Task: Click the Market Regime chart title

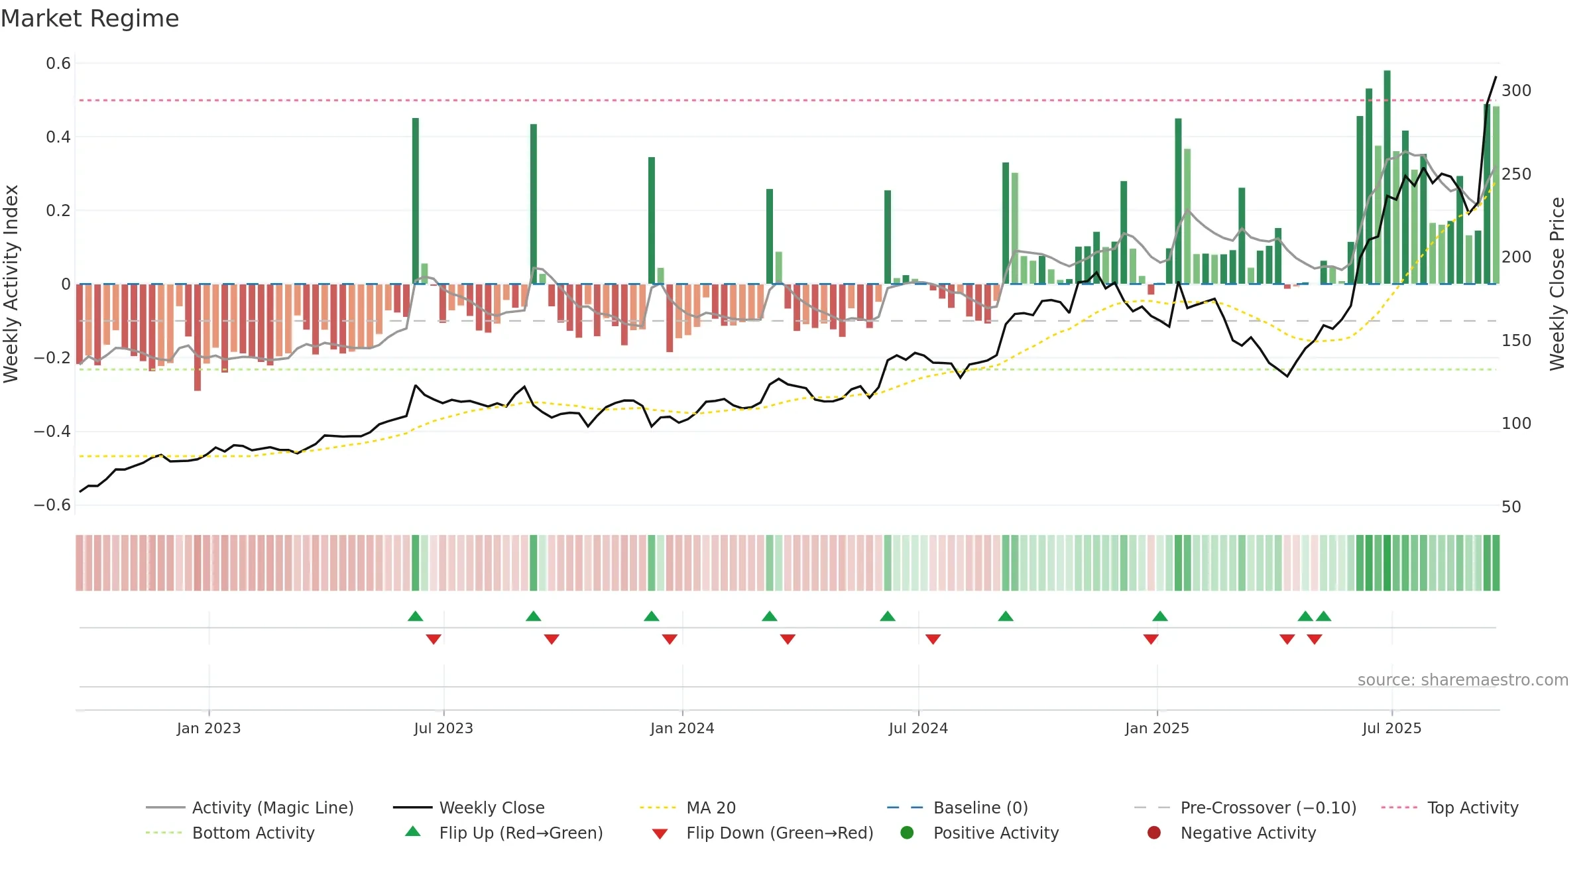Action: coord(89,19)
